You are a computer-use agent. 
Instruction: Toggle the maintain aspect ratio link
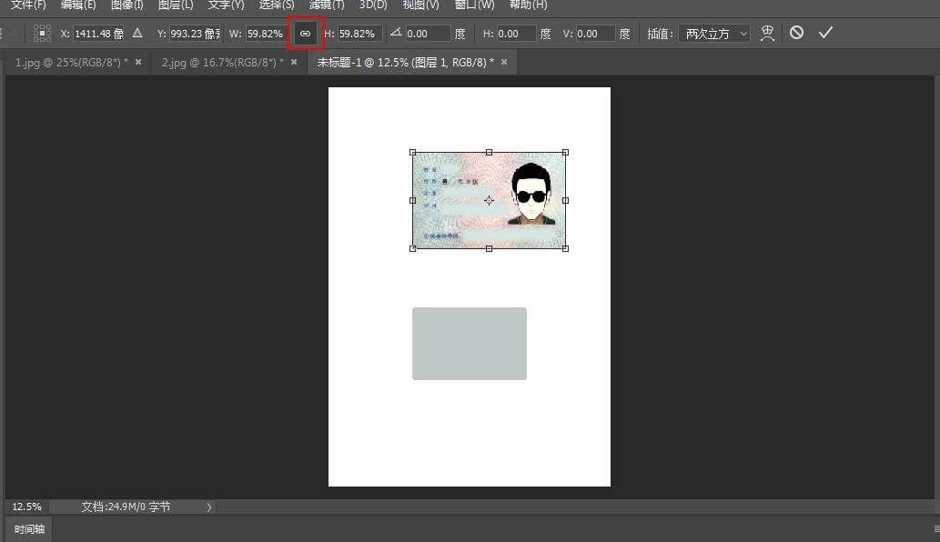[x=305, y=34]
